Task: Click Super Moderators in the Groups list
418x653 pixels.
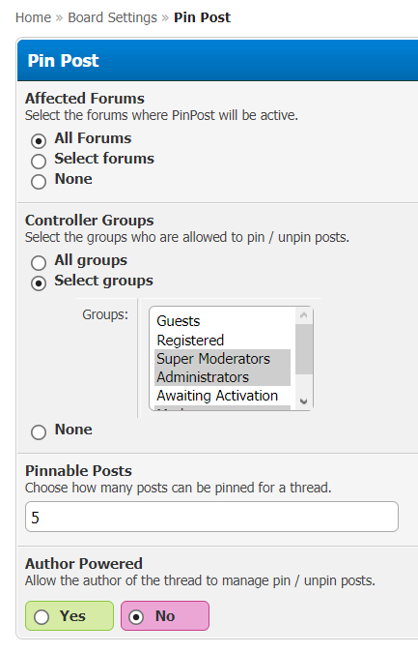Action: click(x=222, y=359)
